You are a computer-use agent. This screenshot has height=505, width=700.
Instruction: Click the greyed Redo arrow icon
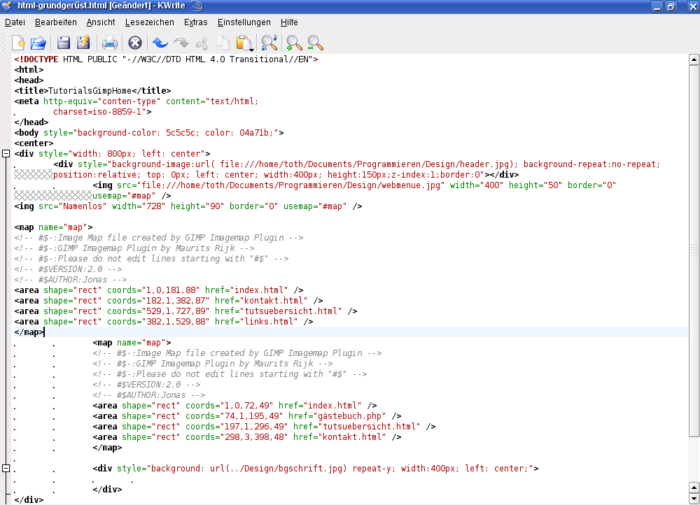tap(181, 43)
